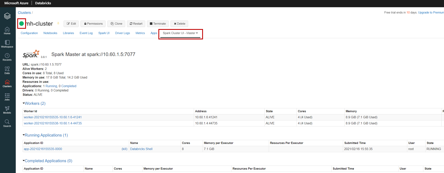444x173 pixels.
Task: Open Jobs in the sidebar
Action: [7, 97]
